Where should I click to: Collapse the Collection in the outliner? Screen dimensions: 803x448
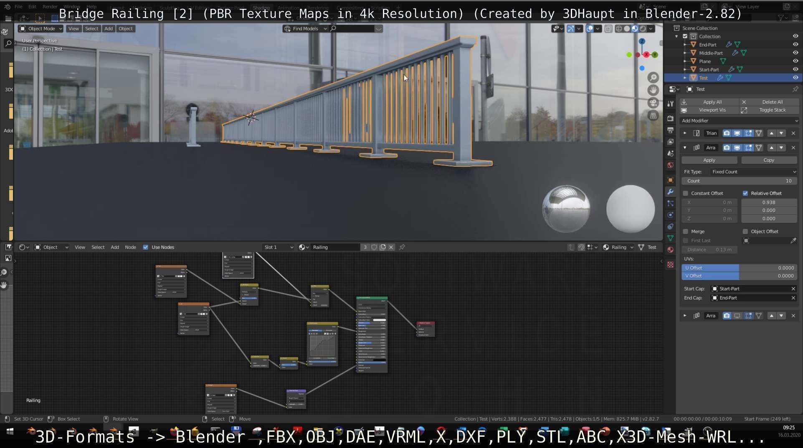coord(676,36)
